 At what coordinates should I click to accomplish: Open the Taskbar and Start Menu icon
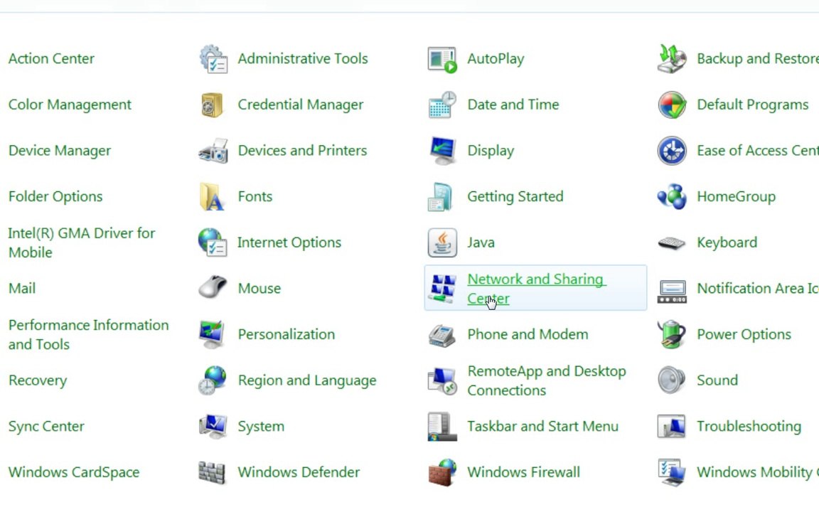click(x=442, y=427)
